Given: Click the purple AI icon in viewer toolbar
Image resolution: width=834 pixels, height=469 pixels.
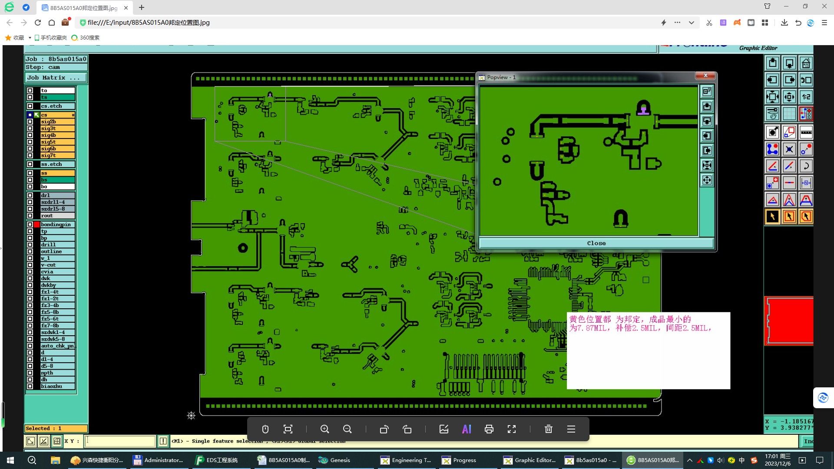Looking at the screenshot, I should click(467, 429).
